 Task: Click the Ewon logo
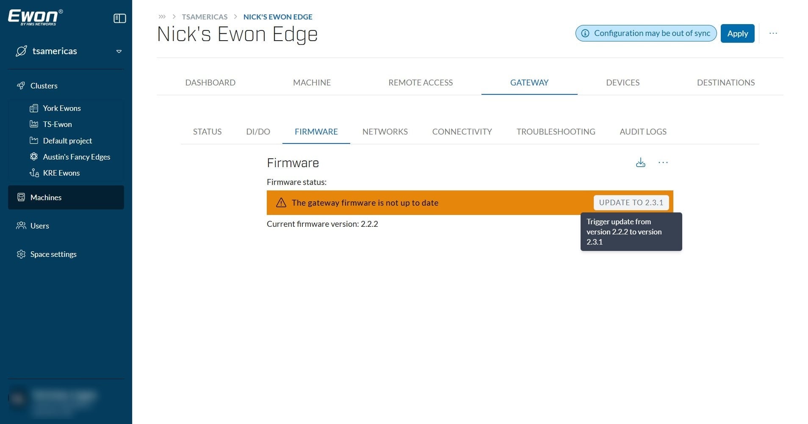click(35, 17)
